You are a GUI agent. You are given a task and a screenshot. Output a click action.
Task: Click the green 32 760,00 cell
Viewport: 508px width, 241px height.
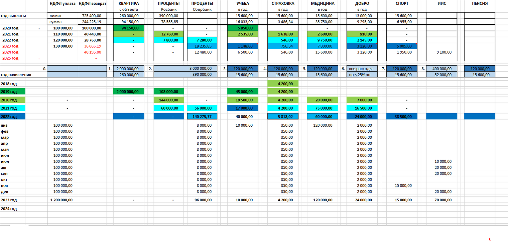tap(169, 34)
